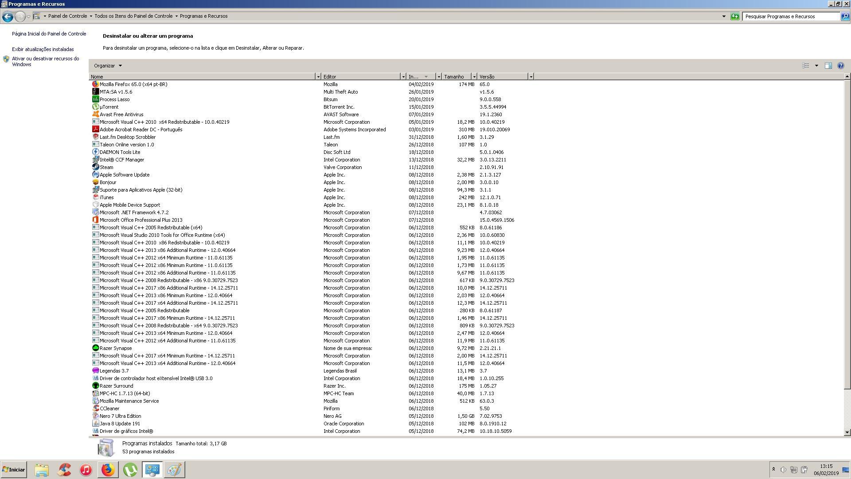The width and height of the screenshot is (851, 479).
Task: Click the DAEMON Tools Lite icon
Action: pyautogui.click(x=95, y=152)
